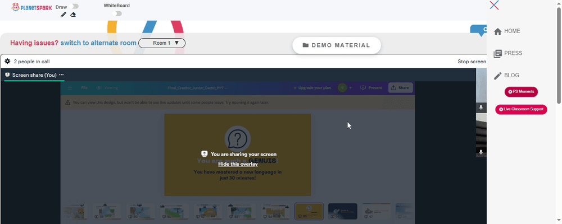Toggle the Draw switch
This screenshot has width=562, height=224.
[x=75, y=6]
